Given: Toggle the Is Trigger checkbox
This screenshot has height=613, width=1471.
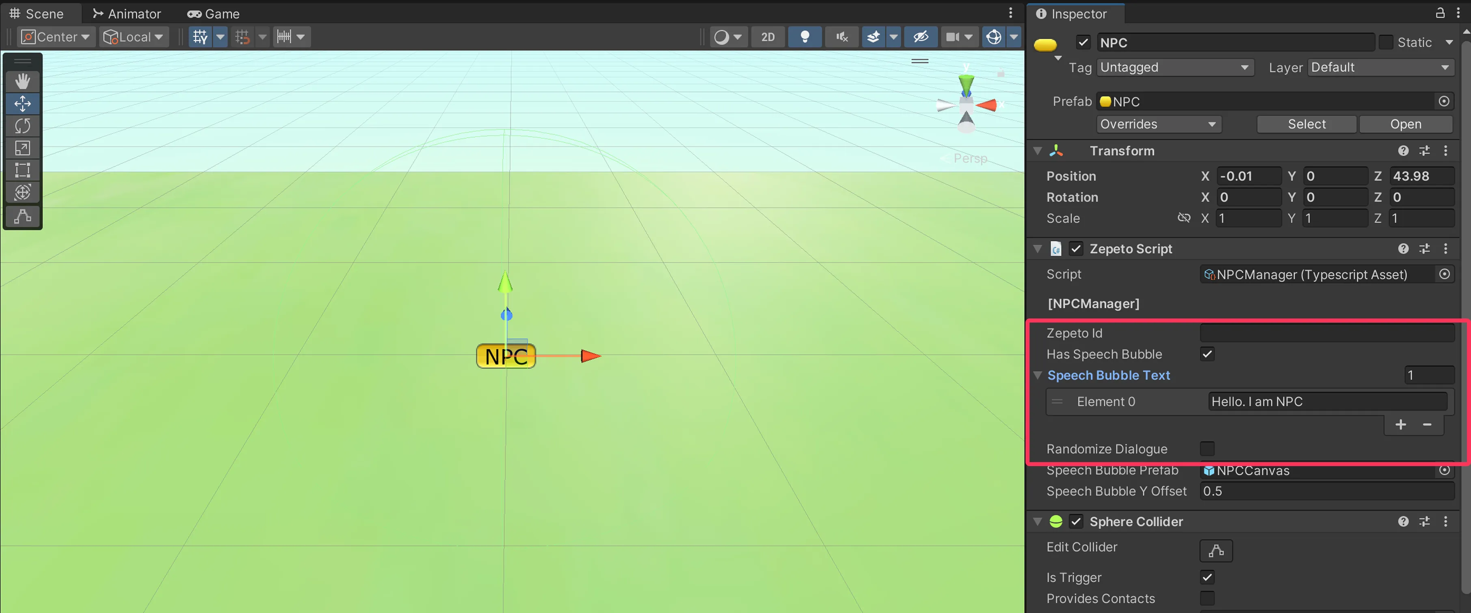Looking at the screenshot, I should click(x=1207, y=577).
